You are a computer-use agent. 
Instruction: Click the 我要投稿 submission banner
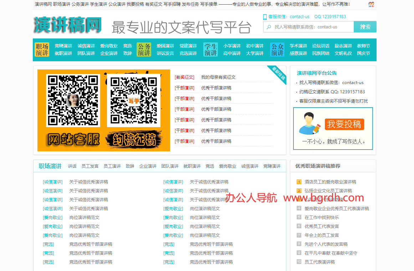point(333,129)
